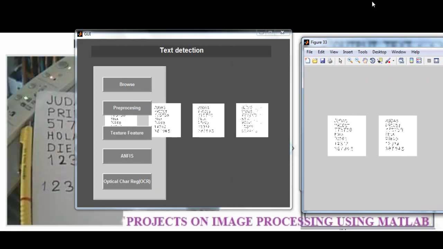Open Edit menu in Figure 33
Image resolution: width=443 pixels, height=249 pixels.
point(321,52)
